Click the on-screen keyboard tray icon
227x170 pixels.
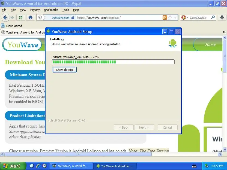194,166
